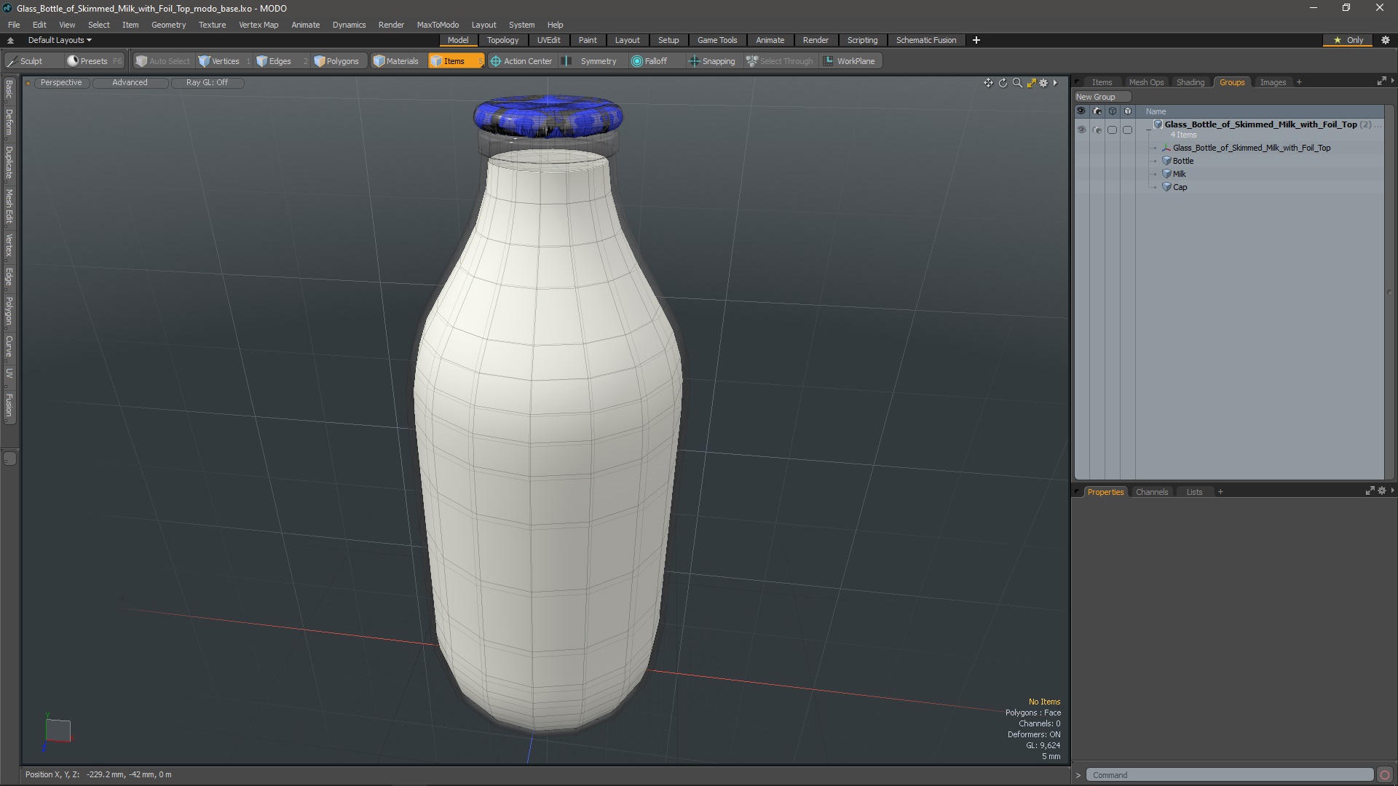This screenshot has height=786, width=1398.
Task: Add a new tab beside Images
Action: 1299,82
